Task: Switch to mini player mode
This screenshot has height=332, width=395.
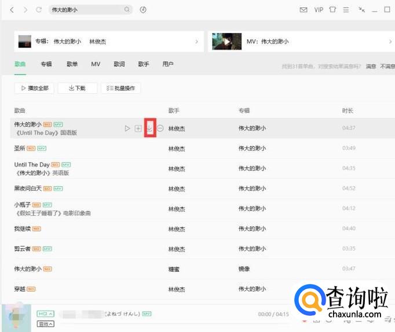Action: point(361,10)
